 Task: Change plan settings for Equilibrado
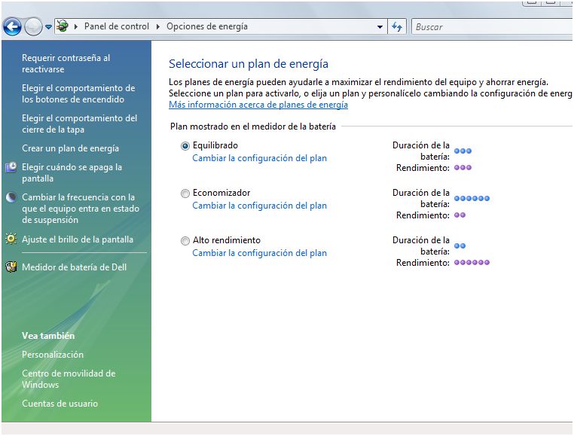click(x=260, y=158)
